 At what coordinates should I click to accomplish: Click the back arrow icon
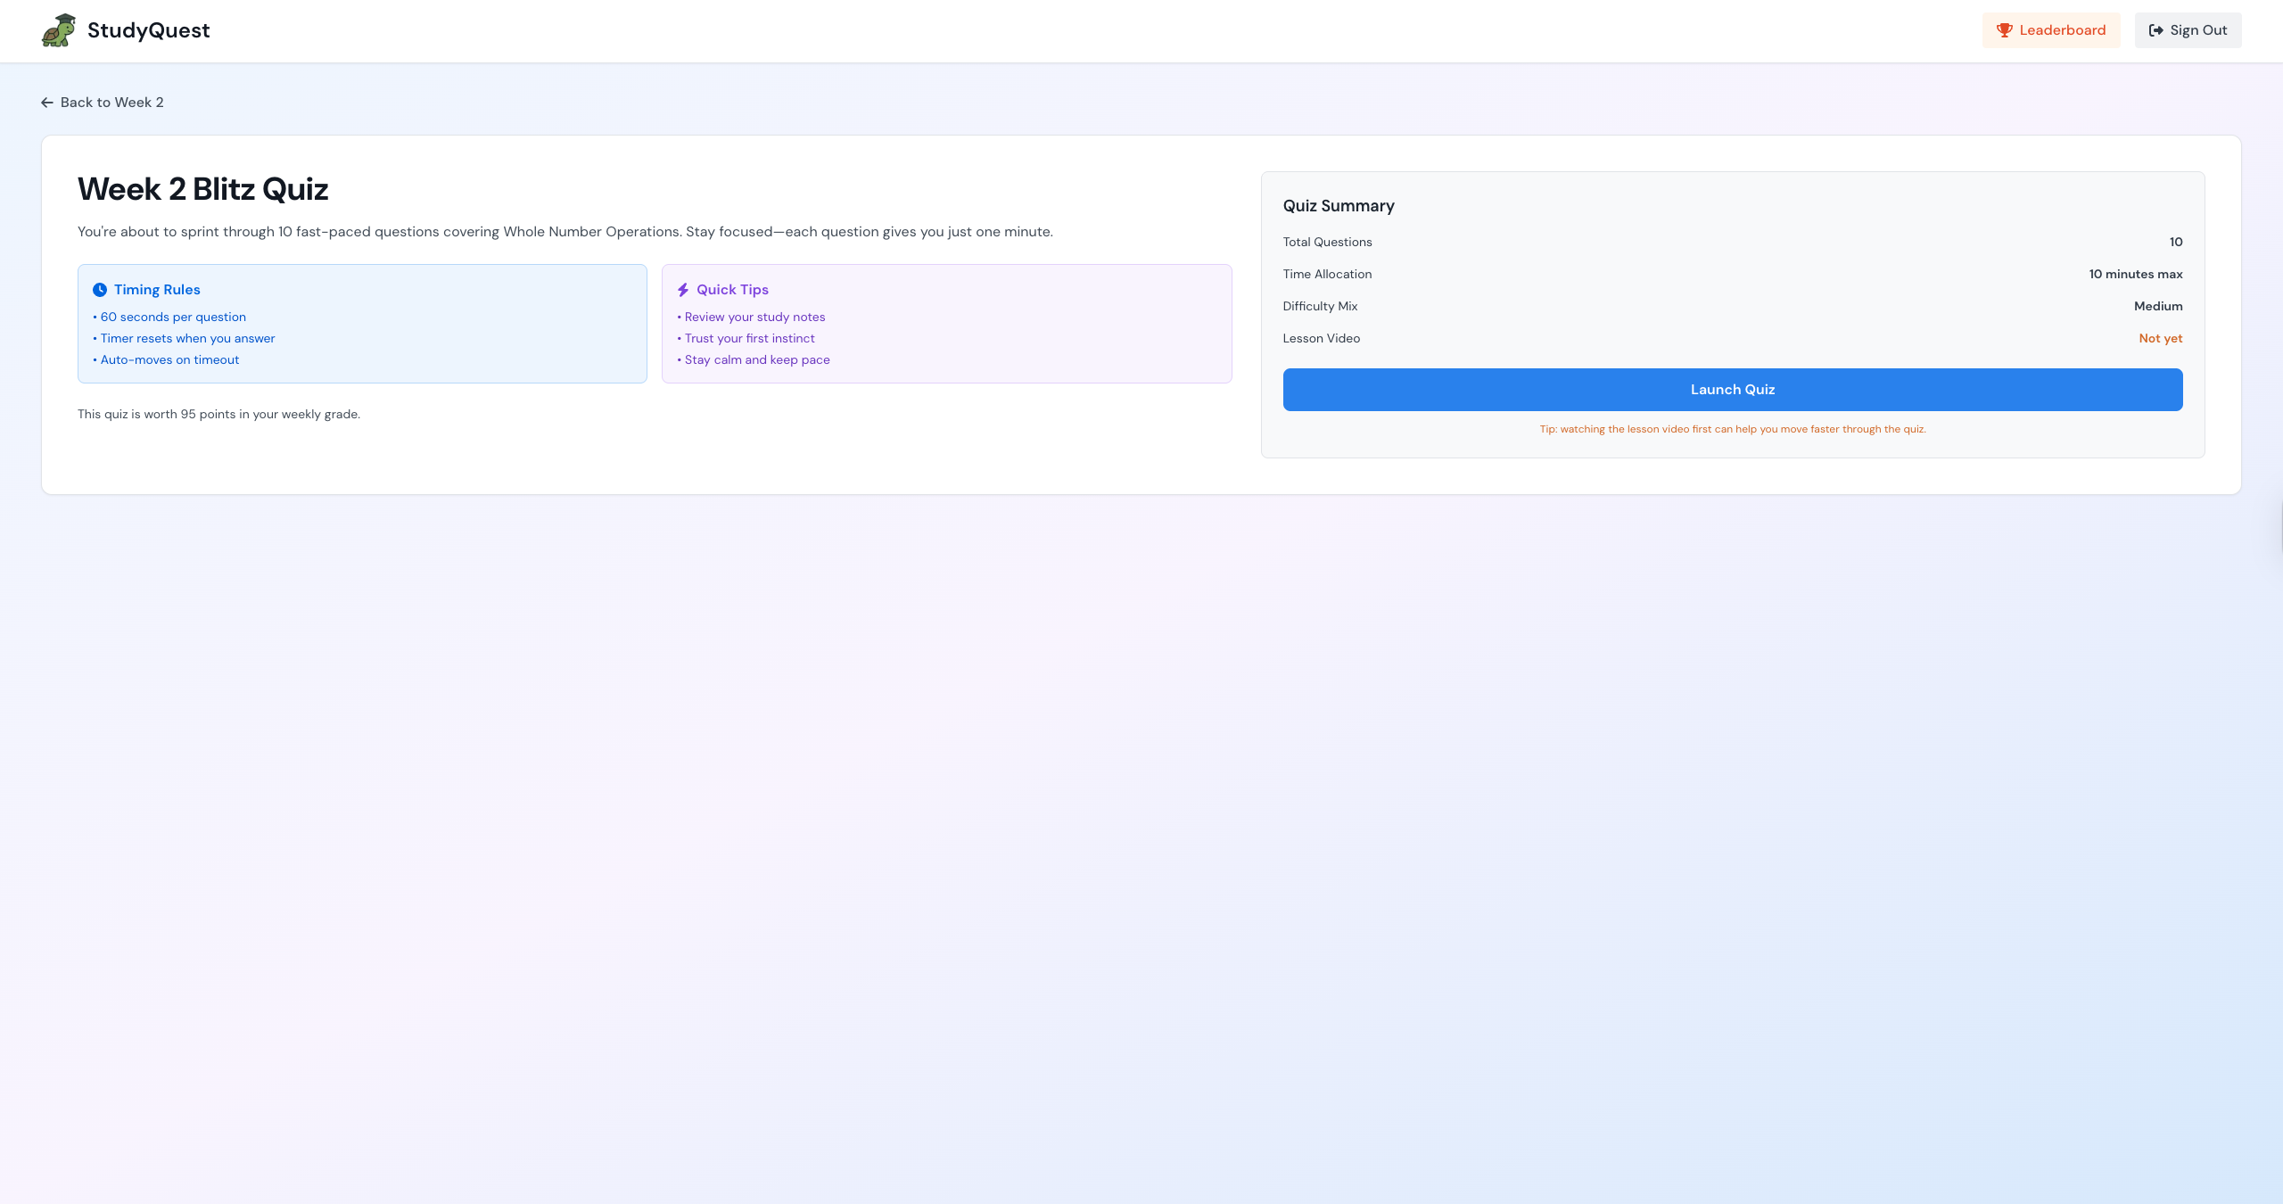[x=47, y=103]
